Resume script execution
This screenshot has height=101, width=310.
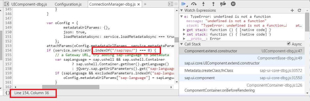(184, 4)
